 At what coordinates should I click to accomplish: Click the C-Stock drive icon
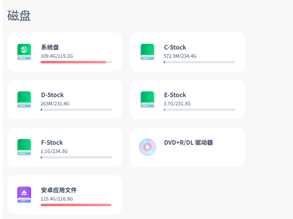(x=147, y=52)
